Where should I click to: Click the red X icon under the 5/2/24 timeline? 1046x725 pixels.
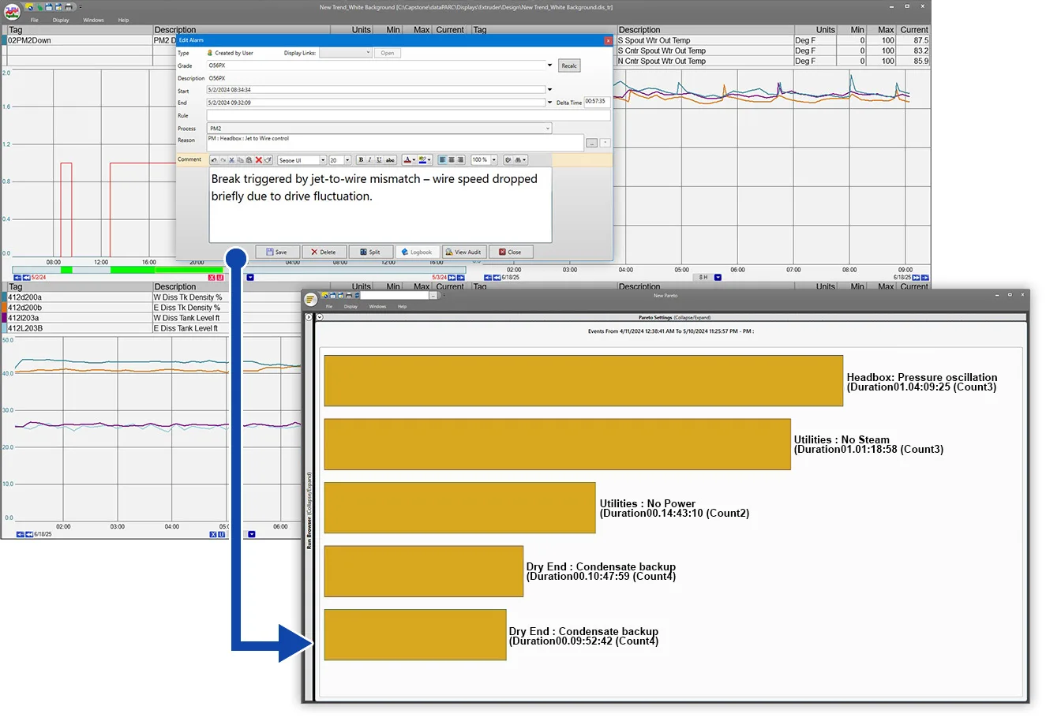[x=212, y=278]
